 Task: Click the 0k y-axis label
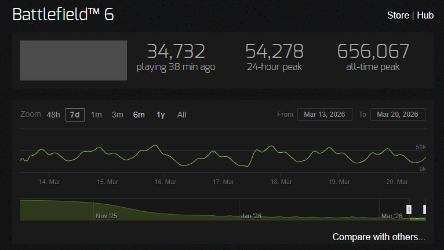(423, 169)
